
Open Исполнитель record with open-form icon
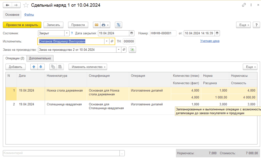click(112, 41)
